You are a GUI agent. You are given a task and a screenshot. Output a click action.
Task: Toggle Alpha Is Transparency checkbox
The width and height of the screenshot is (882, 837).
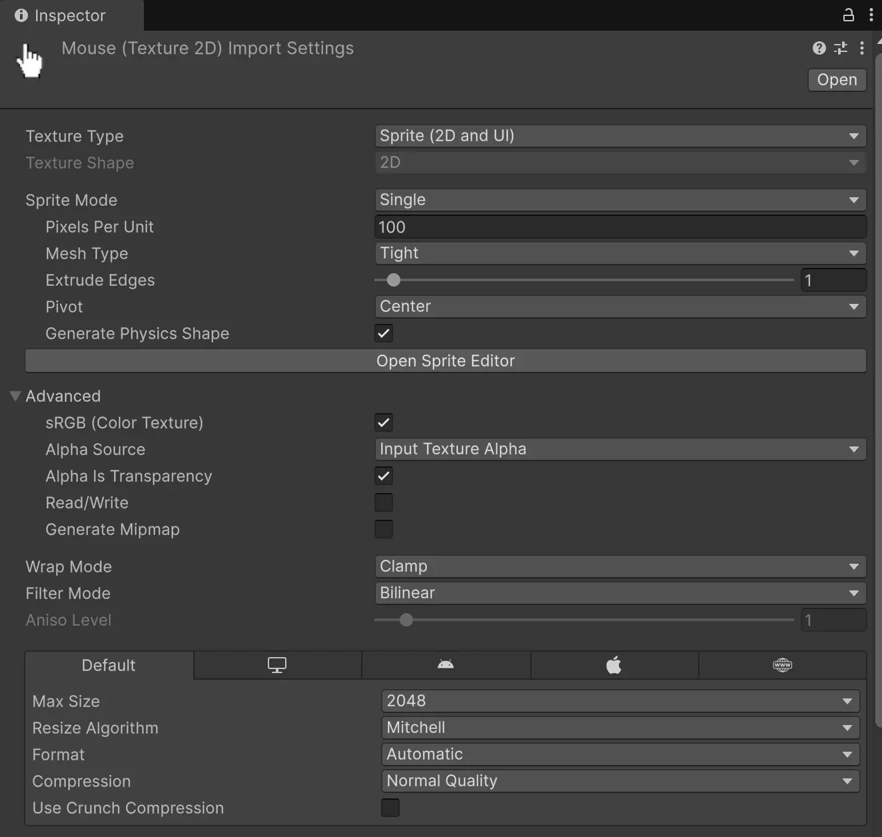tap(384, 476)
